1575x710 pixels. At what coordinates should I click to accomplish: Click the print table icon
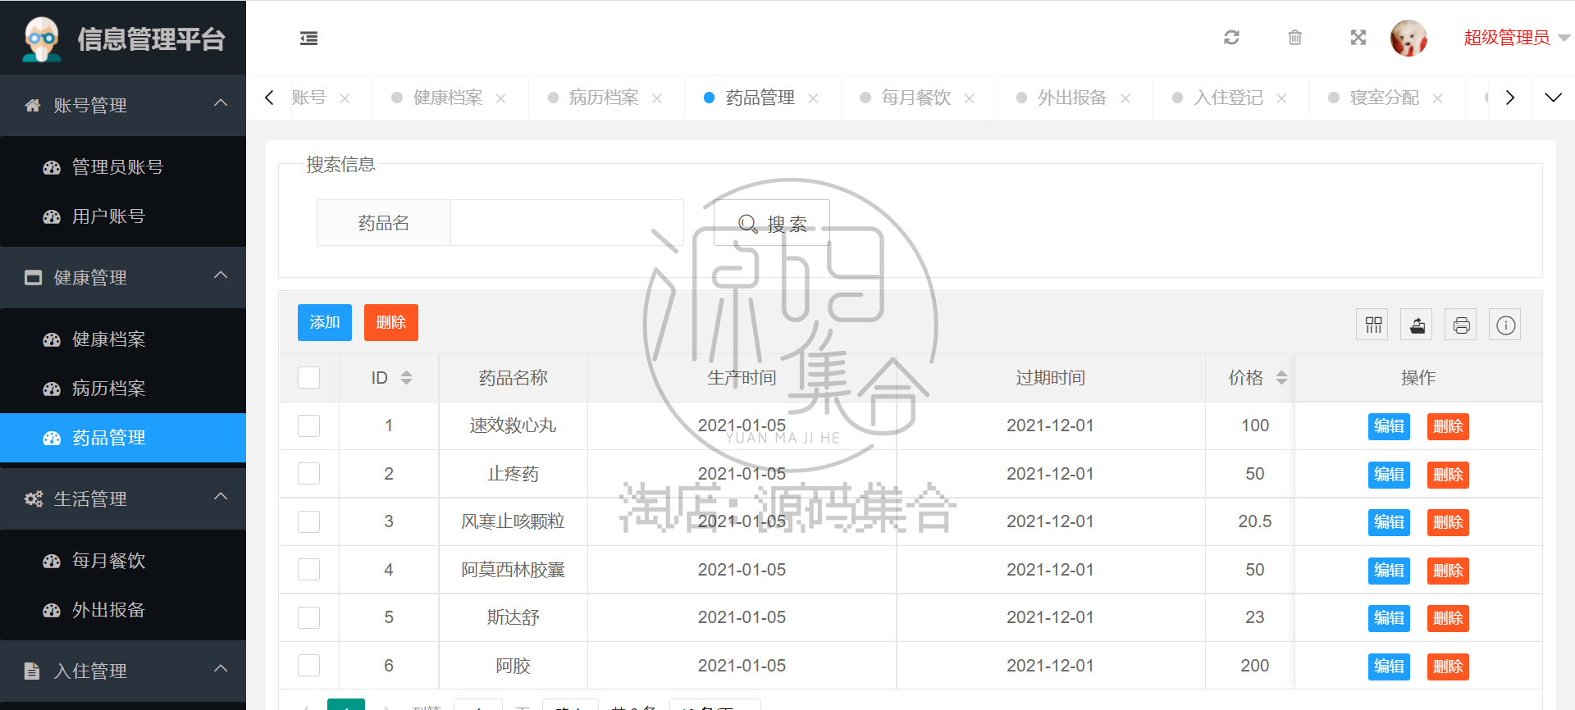pyautogui.click(x=1461, y=325)
